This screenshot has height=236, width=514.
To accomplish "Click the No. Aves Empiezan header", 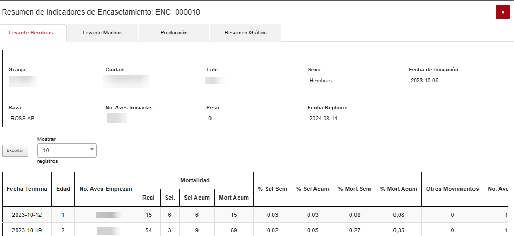I will (x=106, y=189).
